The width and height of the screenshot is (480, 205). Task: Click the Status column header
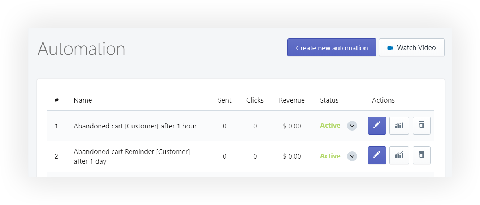point(329,100)
